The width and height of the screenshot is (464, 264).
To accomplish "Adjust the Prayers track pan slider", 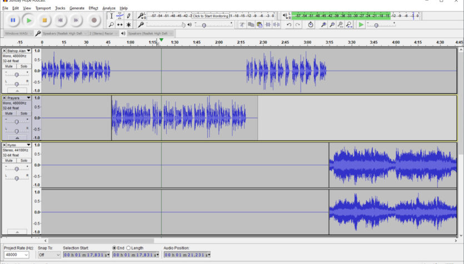I will (17, 131).
